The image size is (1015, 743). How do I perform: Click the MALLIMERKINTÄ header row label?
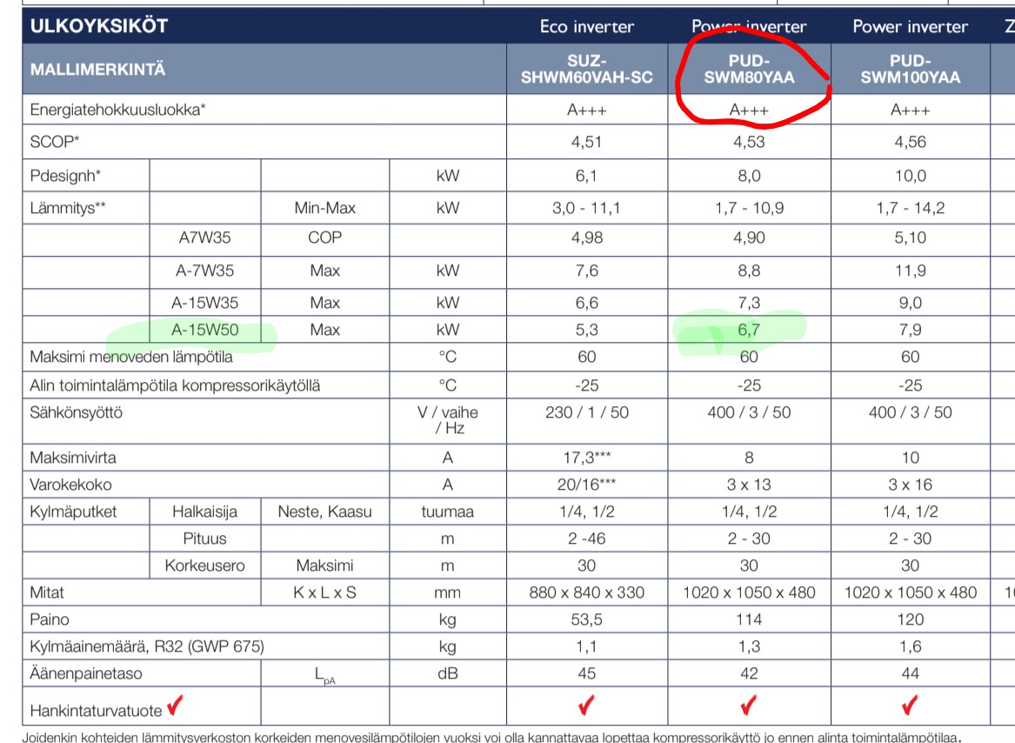97,69
